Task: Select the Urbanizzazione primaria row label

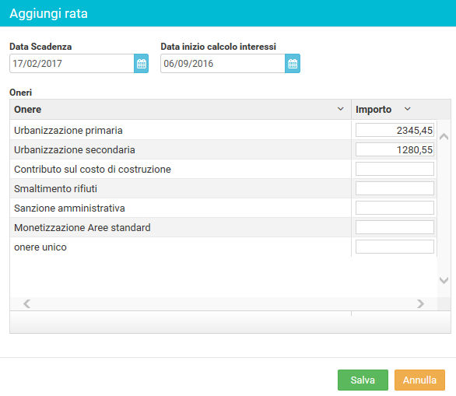Action: pos(68,131)
